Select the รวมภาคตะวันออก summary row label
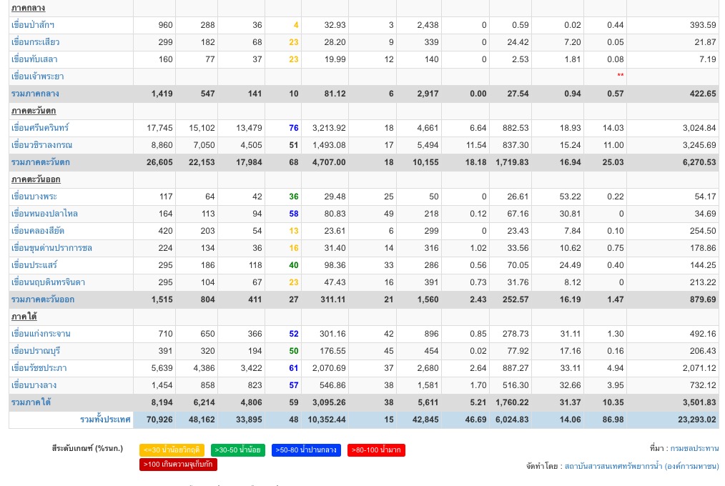This screenshot has width=725, height=486. 42,299
